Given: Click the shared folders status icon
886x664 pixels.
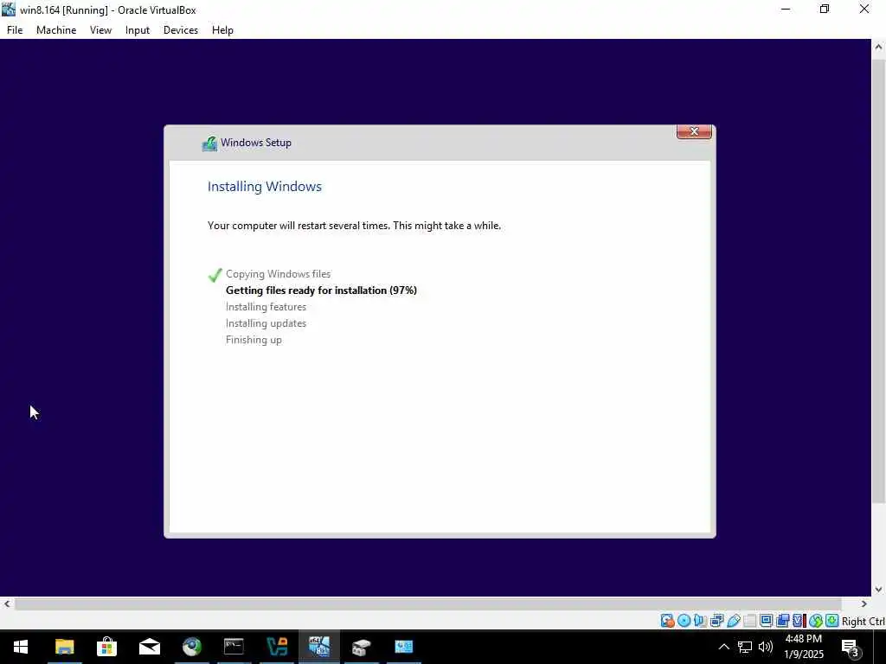Looking at the screenshot, I should click(x=750, y=621).
